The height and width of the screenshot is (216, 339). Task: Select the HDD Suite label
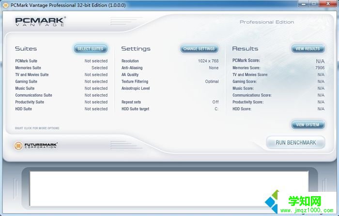pos(23,109)
